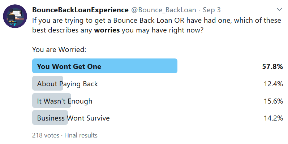Click the Final results label
Screen dimensions: 288x144
(81, 135)
